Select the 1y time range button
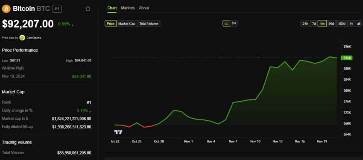This screenshot has width=363, height=160. [351, 23]
